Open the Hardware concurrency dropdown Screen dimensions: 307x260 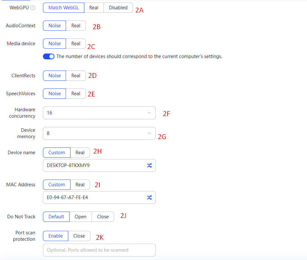point(99,113)
